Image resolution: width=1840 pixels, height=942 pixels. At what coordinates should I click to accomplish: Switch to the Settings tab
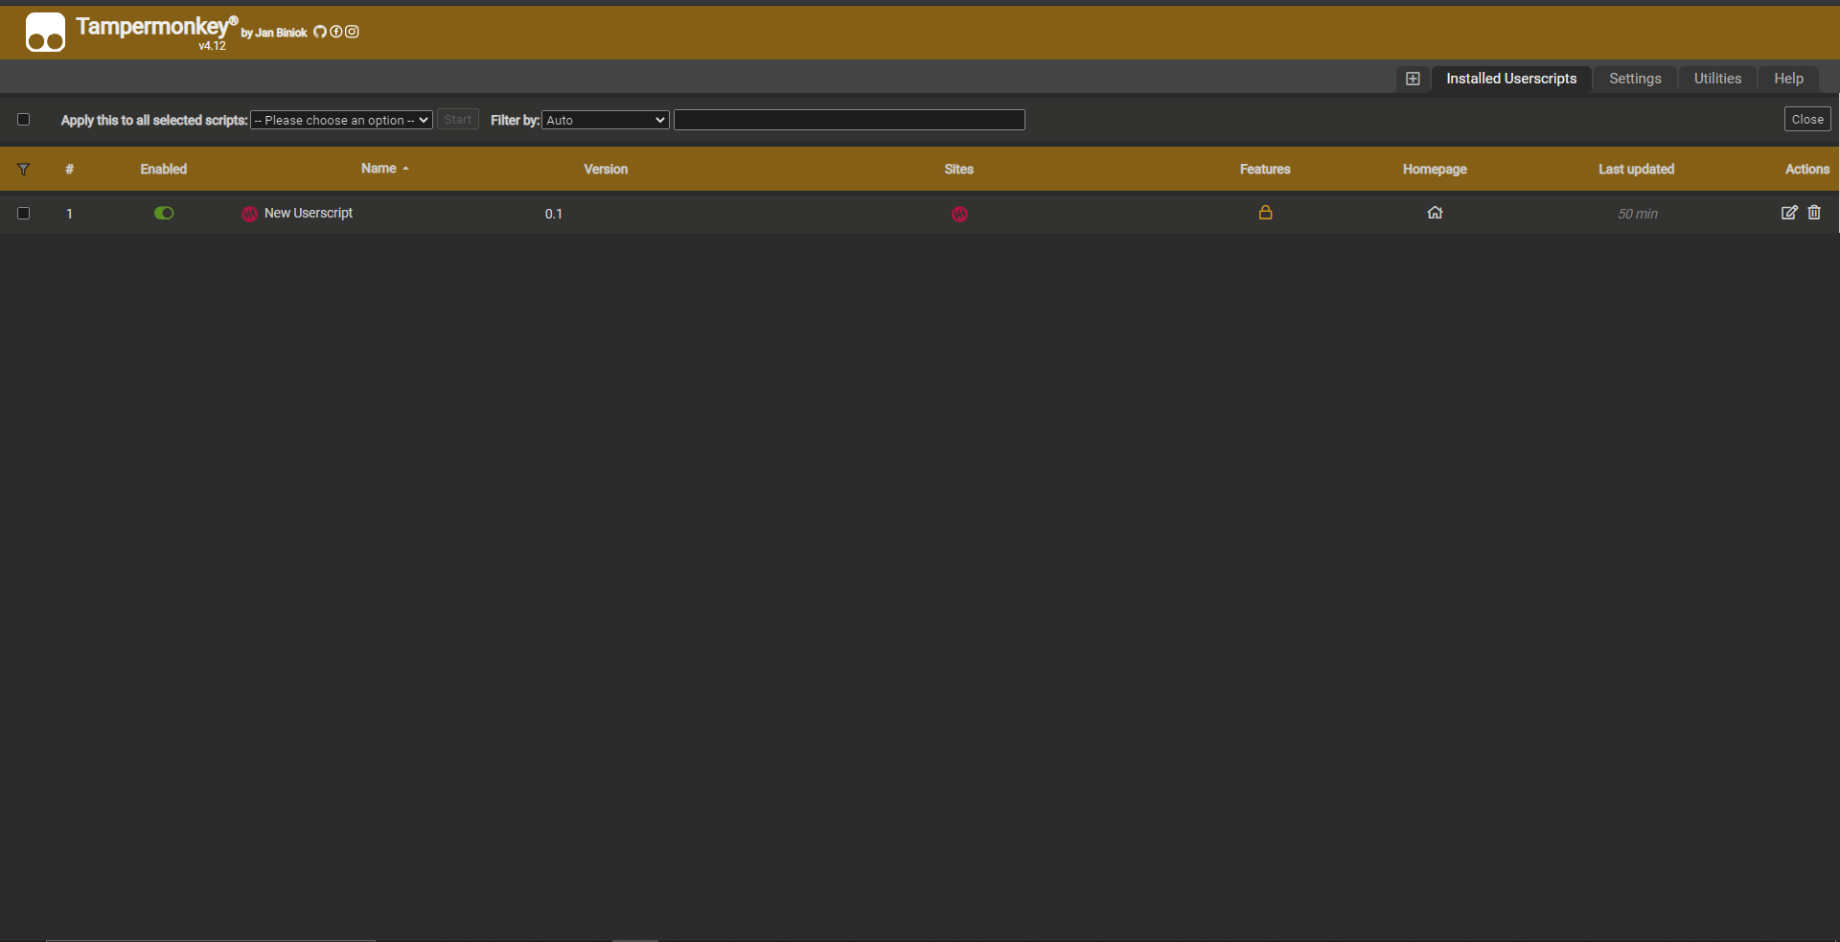(x=1635, y=79)
